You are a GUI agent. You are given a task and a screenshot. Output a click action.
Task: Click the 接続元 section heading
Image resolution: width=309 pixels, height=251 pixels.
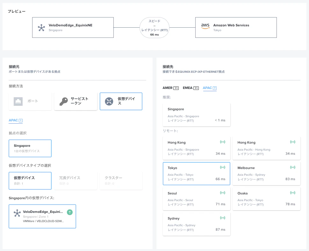(x=14, y=67)
